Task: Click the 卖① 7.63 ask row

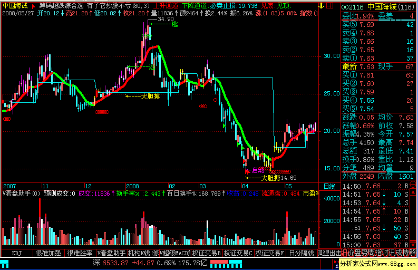Action: coord(378,58)
